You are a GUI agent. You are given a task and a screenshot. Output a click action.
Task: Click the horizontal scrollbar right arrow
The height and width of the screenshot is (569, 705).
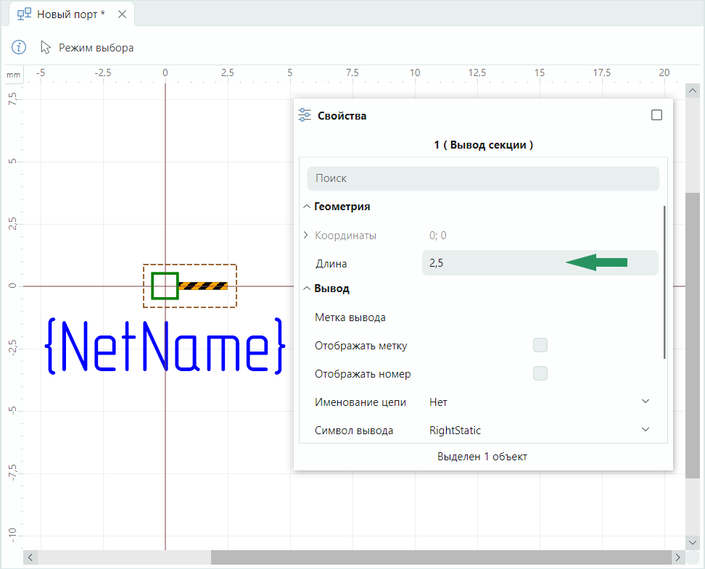[x=677, y=557]
